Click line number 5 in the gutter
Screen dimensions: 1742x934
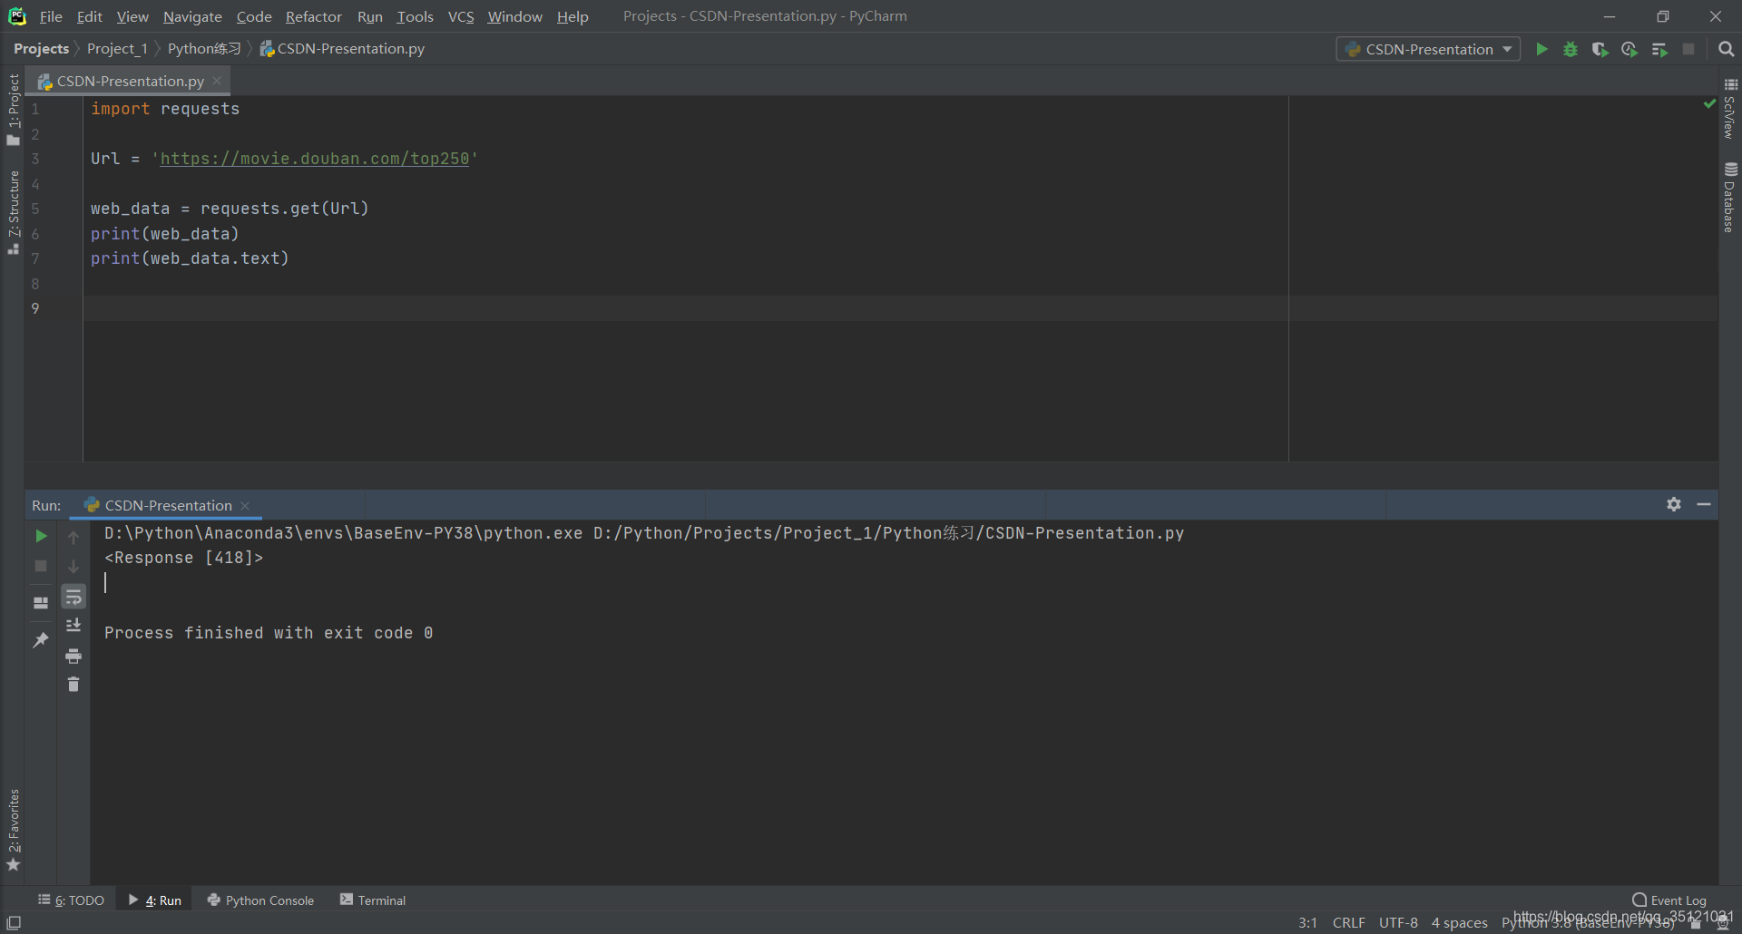coord(35,209)
